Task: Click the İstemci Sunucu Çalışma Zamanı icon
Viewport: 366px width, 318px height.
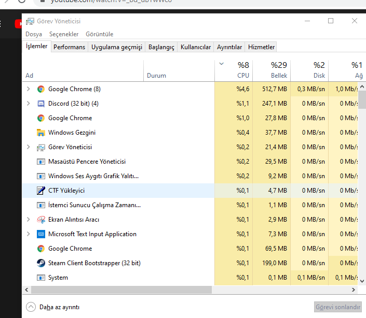Action: coord(41,205)
